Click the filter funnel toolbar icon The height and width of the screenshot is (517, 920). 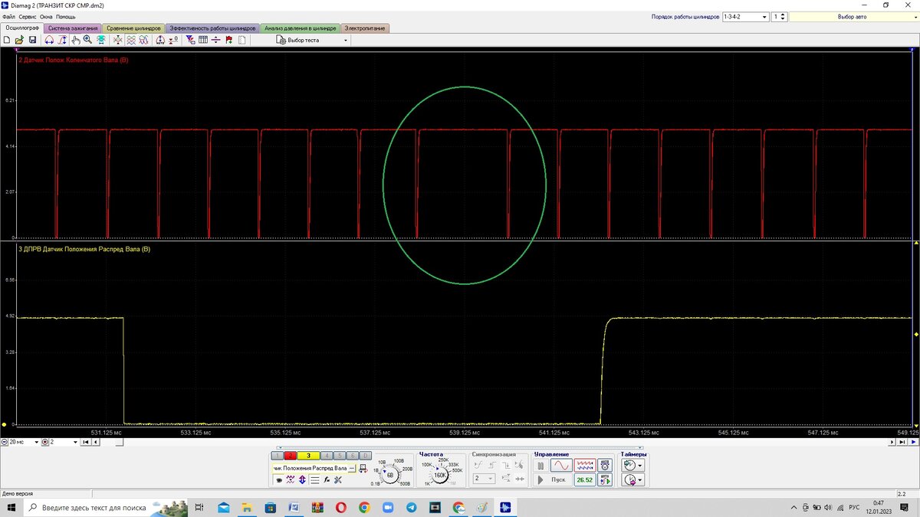click(x=190, y=40)
